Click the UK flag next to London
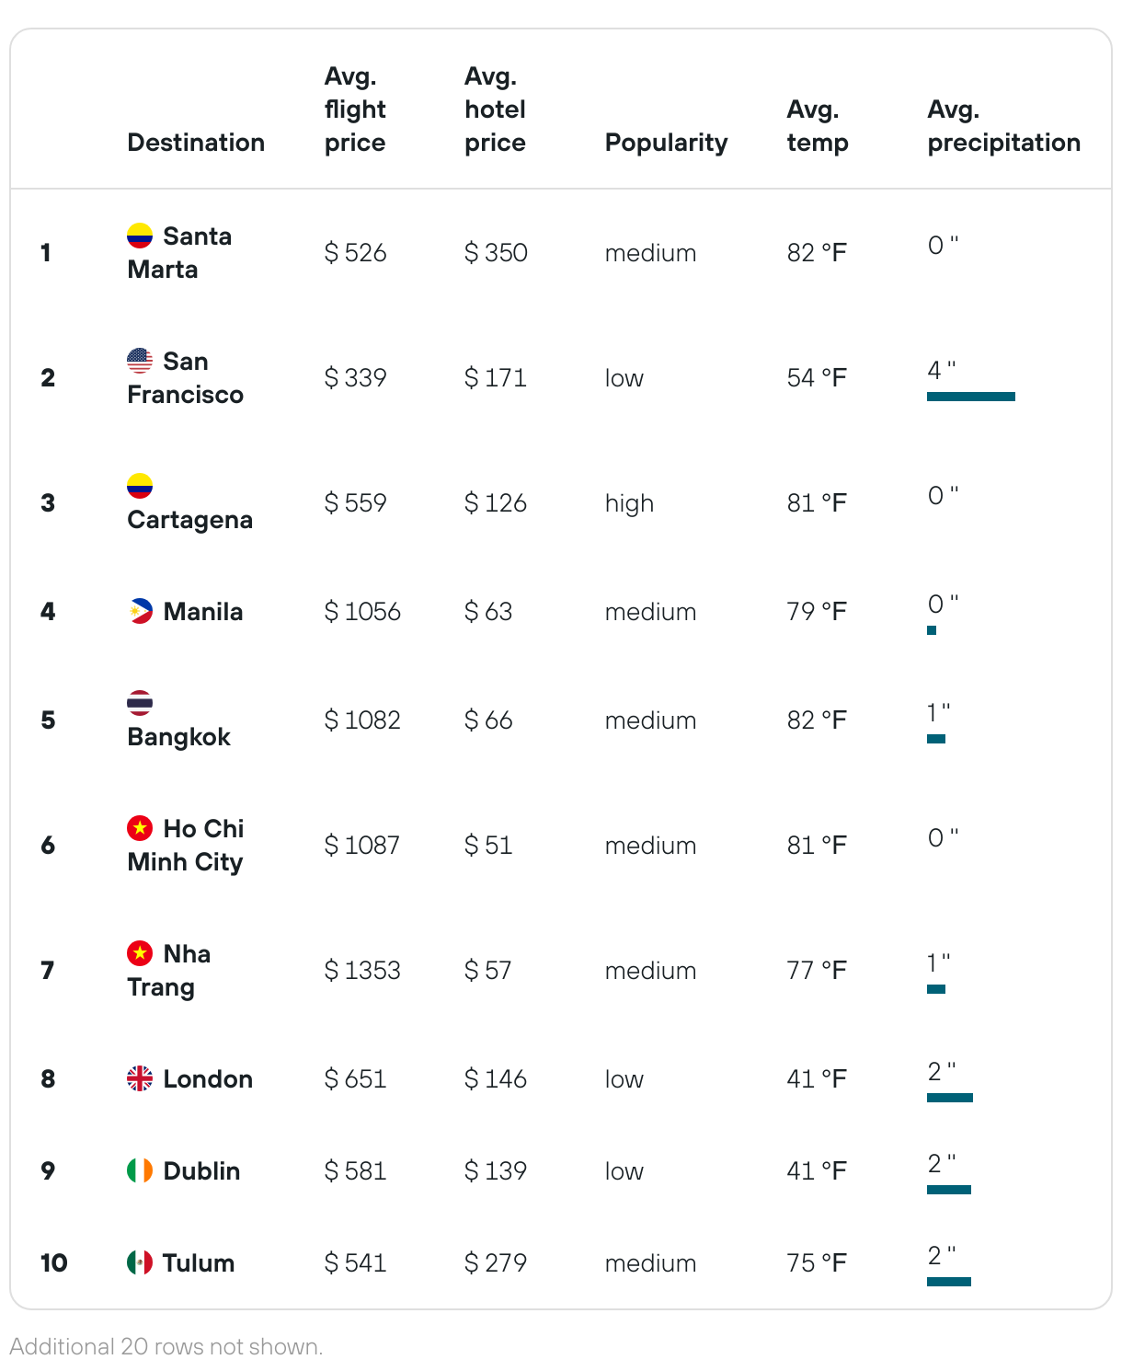This screenshot has width=1122, height=1371. pos(140,1078)
